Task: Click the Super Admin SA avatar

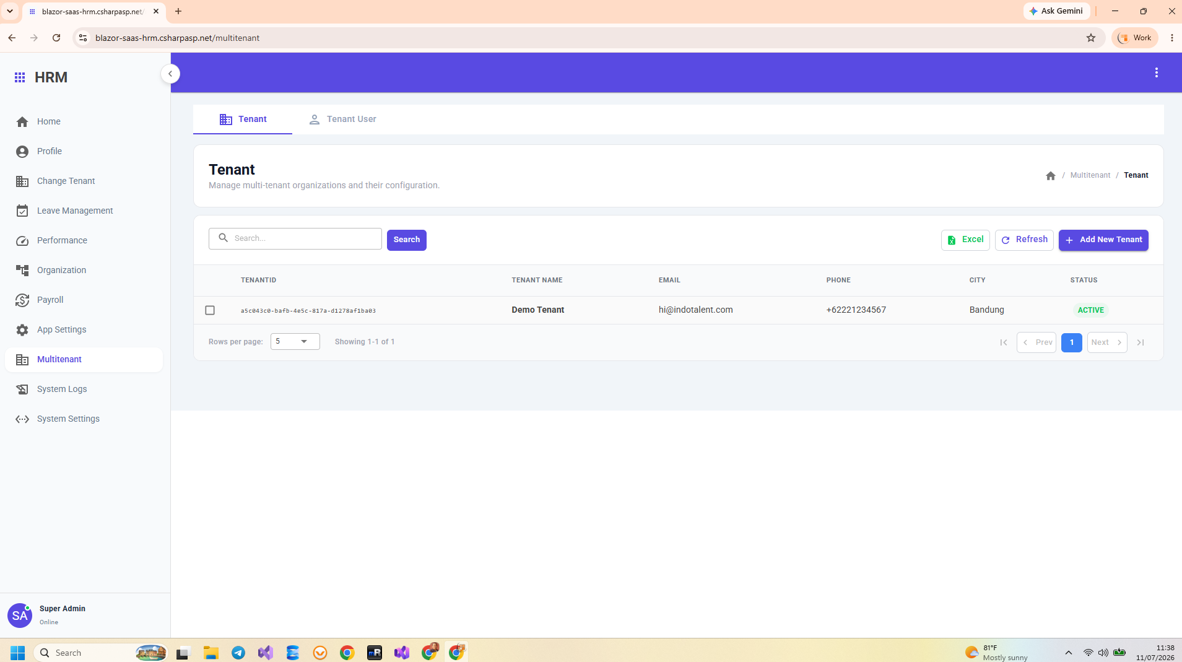Action: point(20,616)
